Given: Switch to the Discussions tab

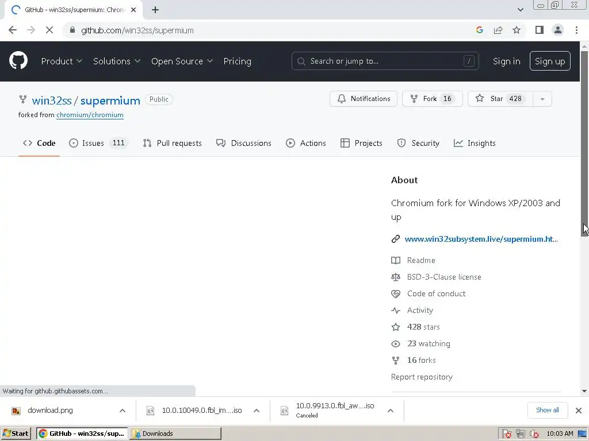Looking at the screenshot, I should [243, 143].
